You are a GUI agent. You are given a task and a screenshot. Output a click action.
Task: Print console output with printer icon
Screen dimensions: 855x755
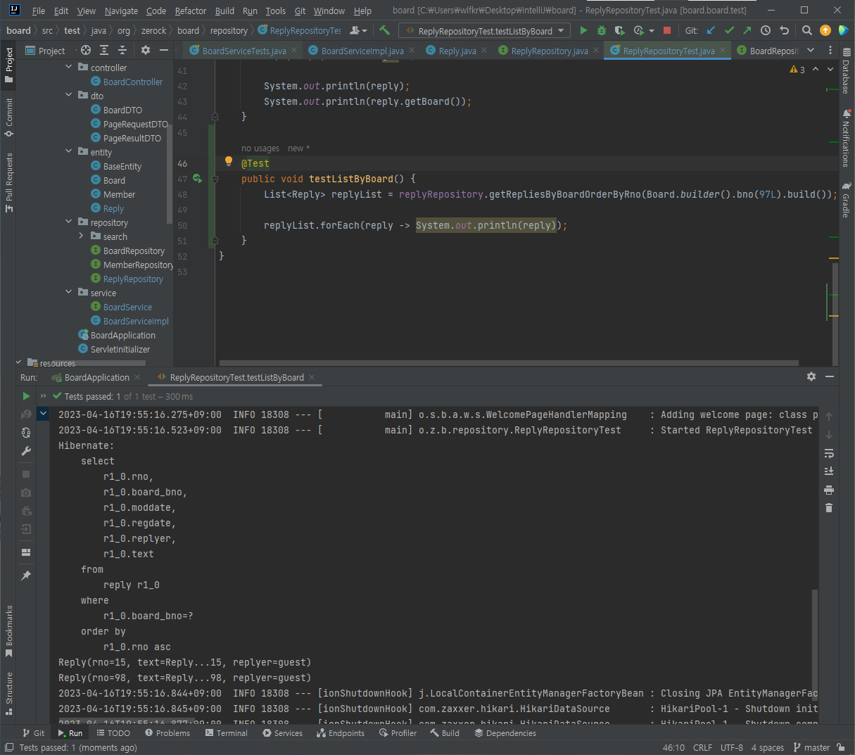pos(829,490)
